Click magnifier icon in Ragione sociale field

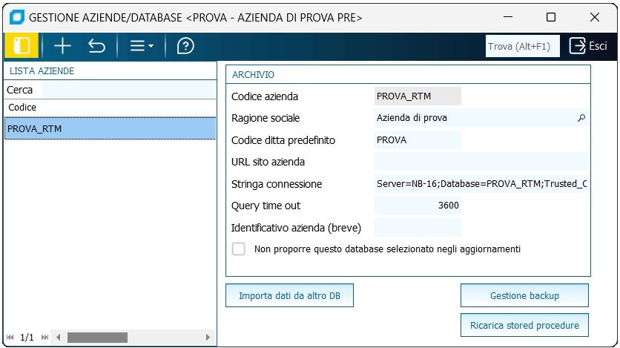click(x=581, y=118)
